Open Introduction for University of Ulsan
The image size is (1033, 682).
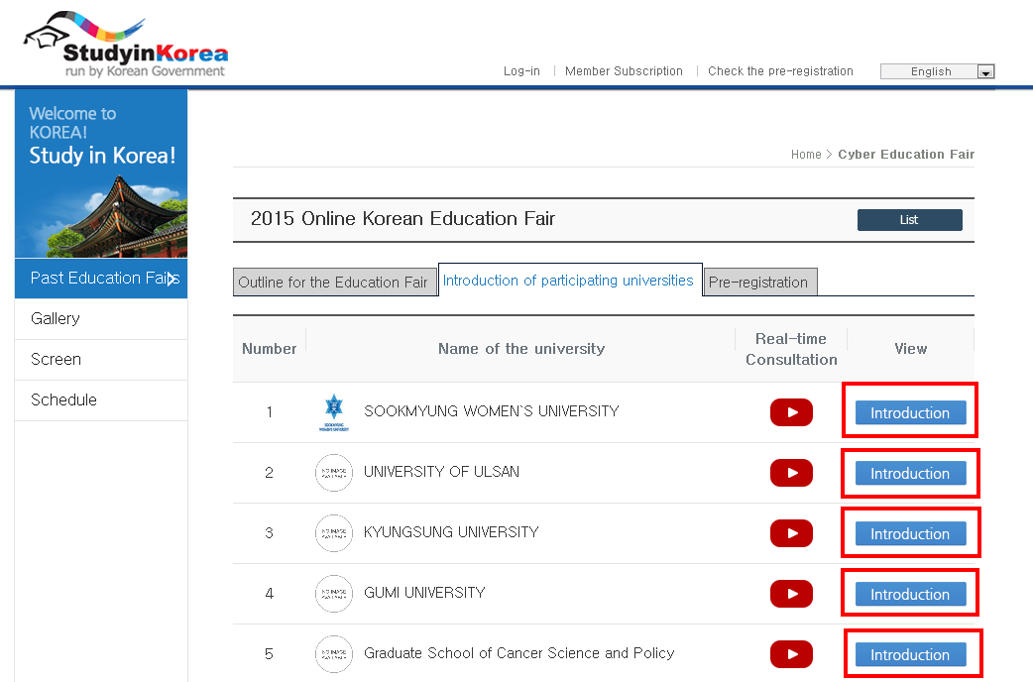(910, 473)
